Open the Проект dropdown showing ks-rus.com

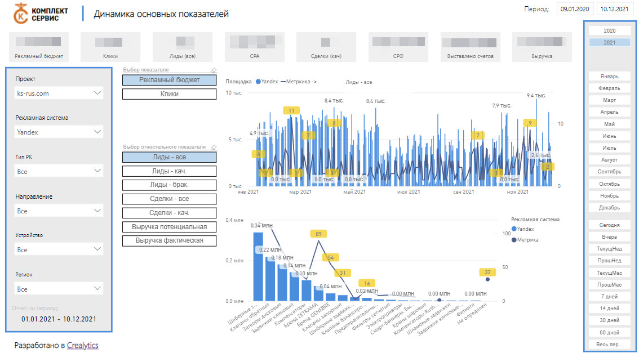pos(59,93)
